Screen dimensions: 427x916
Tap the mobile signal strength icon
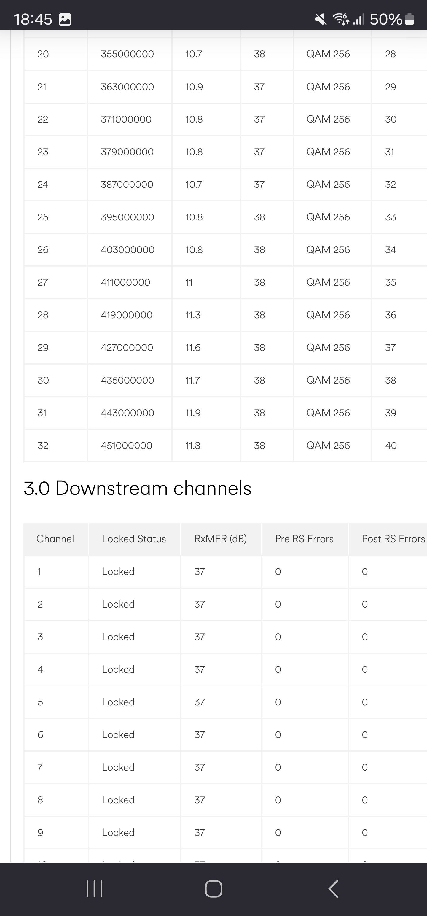point(359,19)
